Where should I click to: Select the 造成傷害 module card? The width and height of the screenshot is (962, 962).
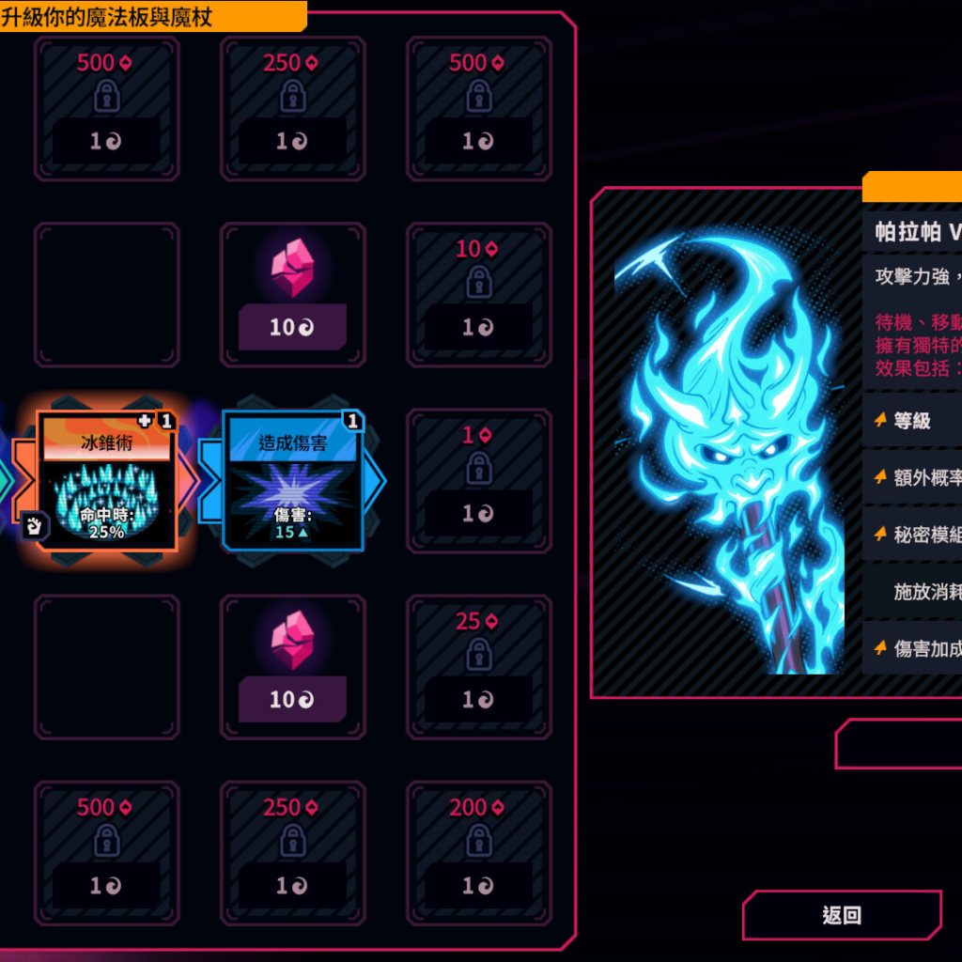click(x=293, y=480)
